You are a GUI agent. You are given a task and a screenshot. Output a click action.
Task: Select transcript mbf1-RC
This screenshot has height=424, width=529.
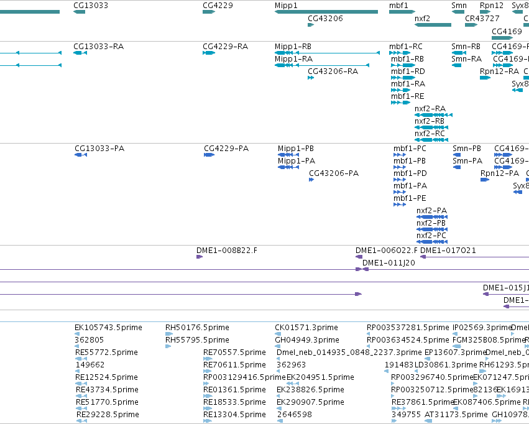(x=405, y=46)
